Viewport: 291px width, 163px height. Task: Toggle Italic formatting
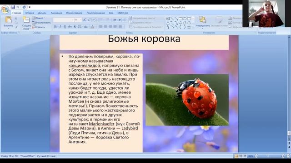coord(60,27)
